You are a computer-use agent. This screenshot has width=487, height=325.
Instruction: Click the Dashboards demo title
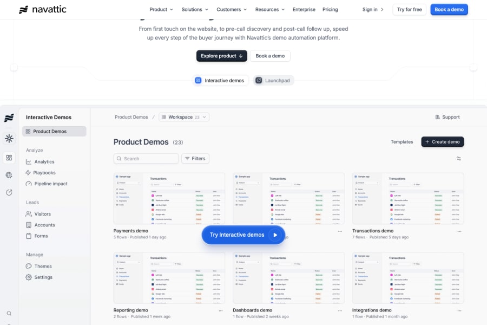[x=253, y=310]
